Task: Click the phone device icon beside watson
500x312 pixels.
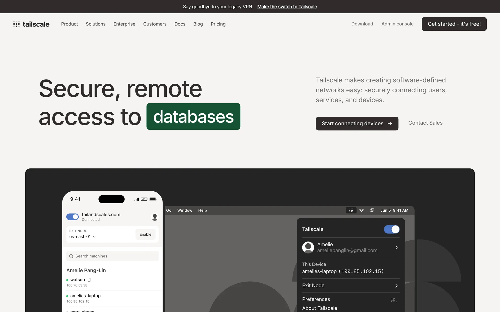Action: pyautogui.click(x=89, y=280)
